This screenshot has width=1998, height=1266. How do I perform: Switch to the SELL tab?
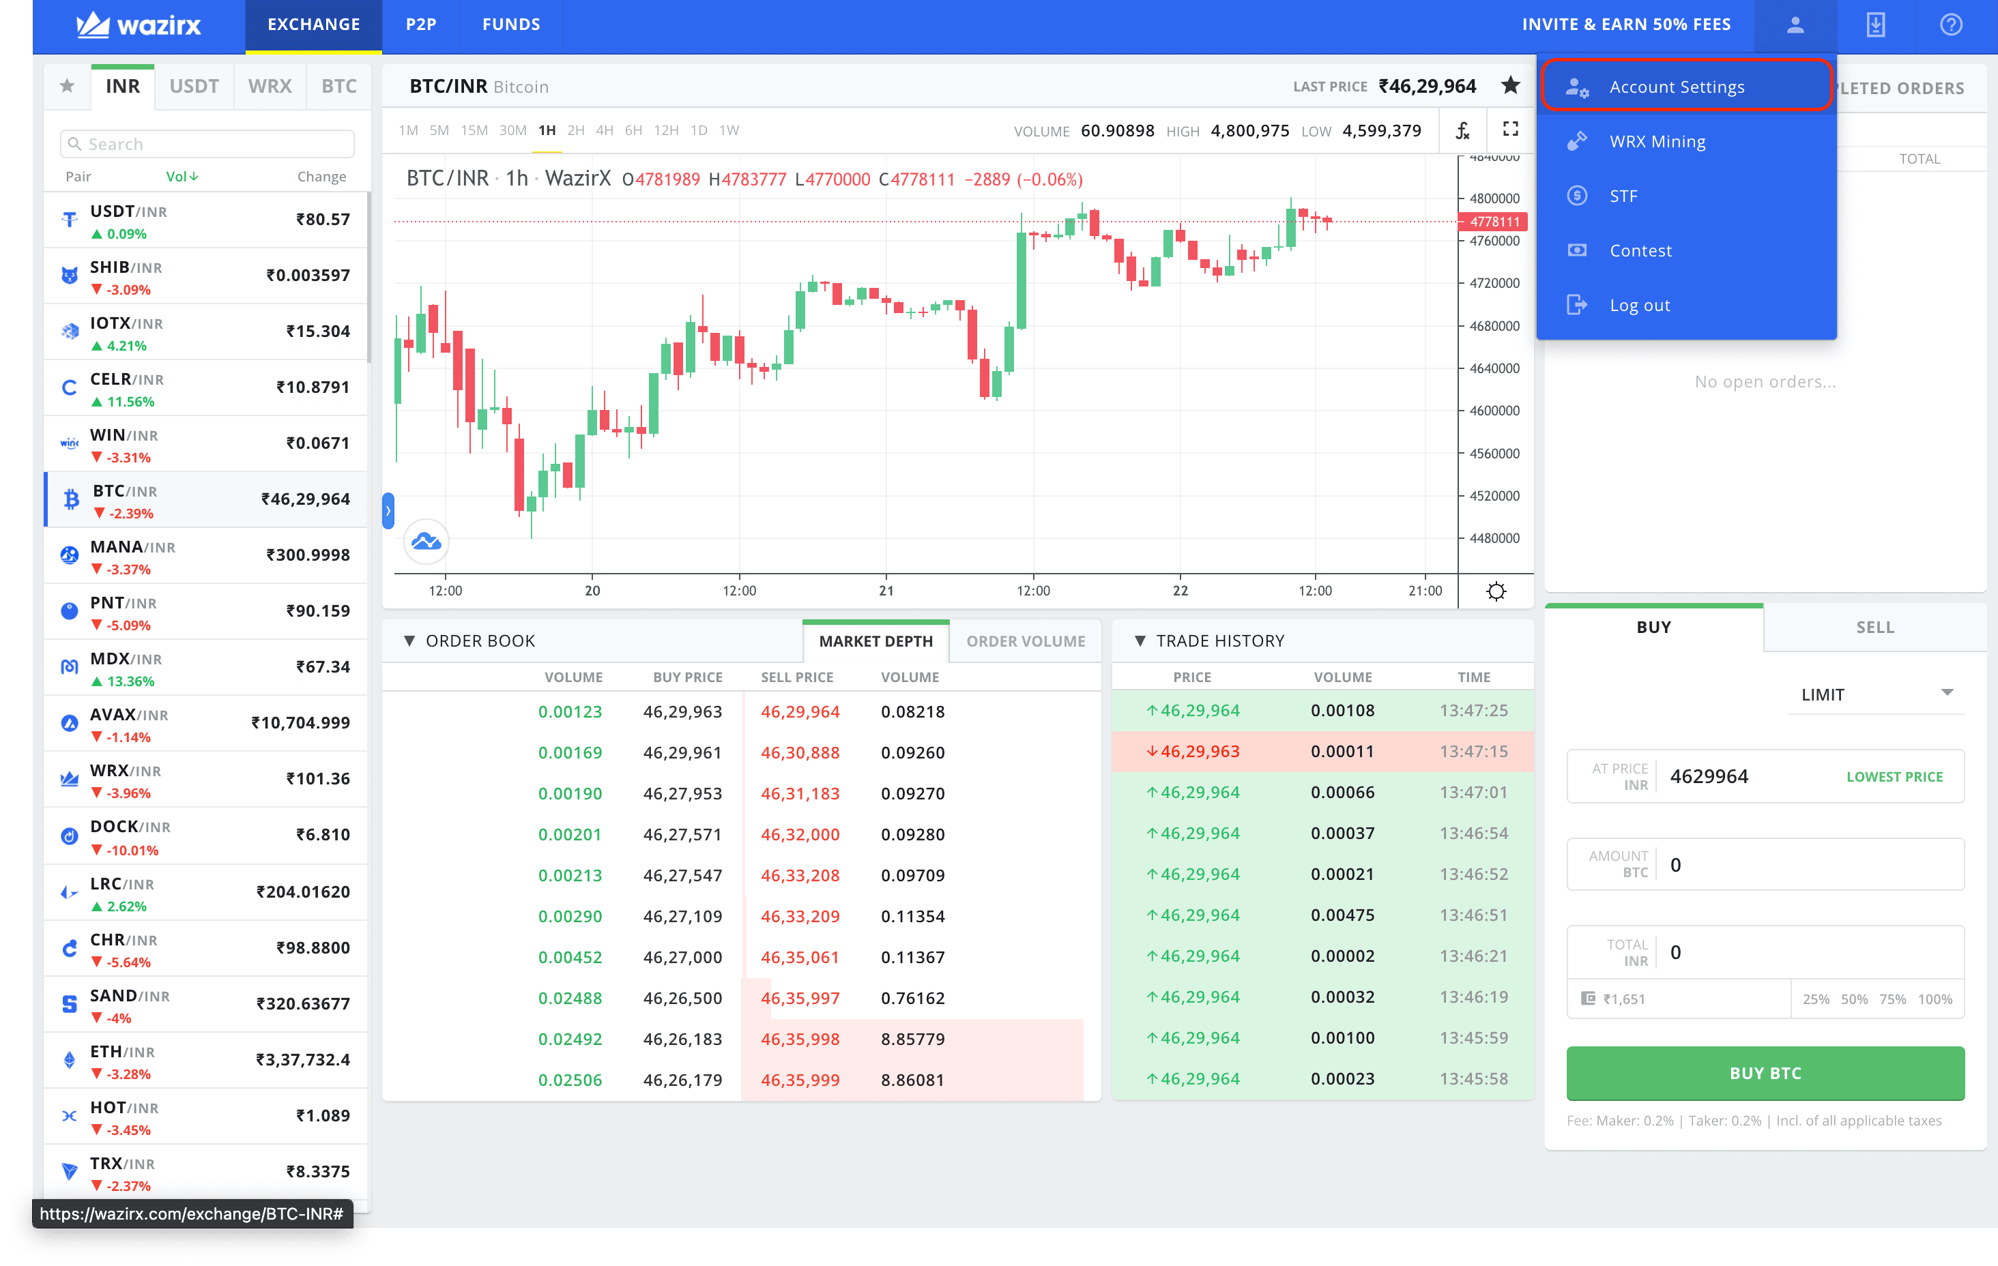pos(1874,628)
